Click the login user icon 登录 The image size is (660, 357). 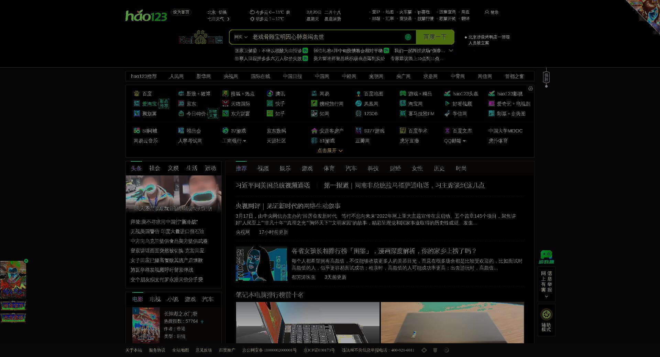click(487, 12)
